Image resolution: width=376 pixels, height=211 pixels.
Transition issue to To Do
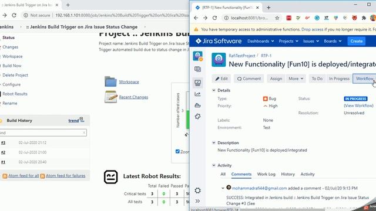tap(317, 79)
